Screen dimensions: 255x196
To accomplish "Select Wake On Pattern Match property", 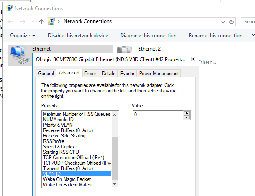I will pos(76,185).
